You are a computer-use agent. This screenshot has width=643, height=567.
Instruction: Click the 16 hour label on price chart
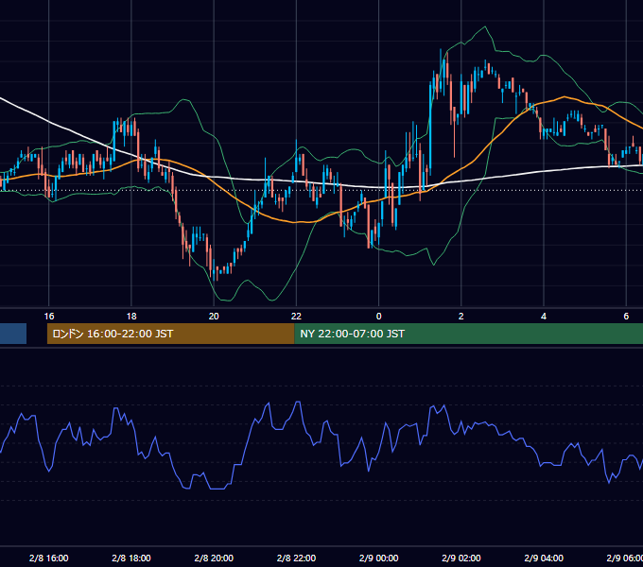49,316
